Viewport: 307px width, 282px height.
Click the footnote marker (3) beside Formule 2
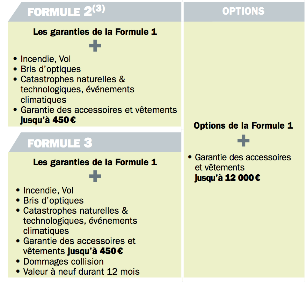pos(99,9)
